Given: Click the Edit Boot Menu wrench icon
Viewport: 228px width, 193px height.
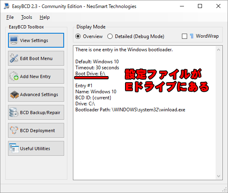Looking at the screenshot, I should (x=14, y=58).
